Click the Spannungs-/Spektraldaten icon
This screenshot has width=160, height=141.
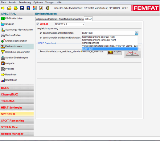3,30
